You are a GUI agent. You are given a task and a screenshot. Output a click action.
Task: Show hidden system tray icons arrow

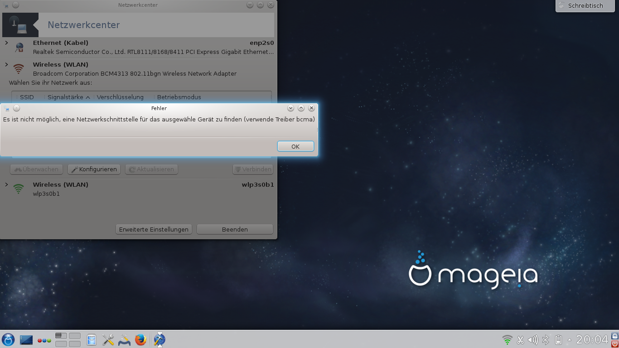click(x=570, y=339)
